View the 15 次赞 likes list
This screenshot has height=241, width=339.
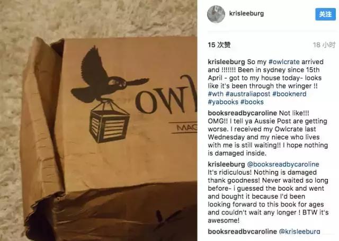point(219,45)
